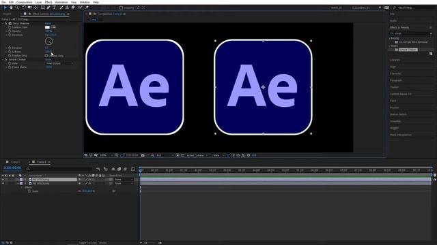Select the Type text tool
437x245 pixels.
pos(55,7)
